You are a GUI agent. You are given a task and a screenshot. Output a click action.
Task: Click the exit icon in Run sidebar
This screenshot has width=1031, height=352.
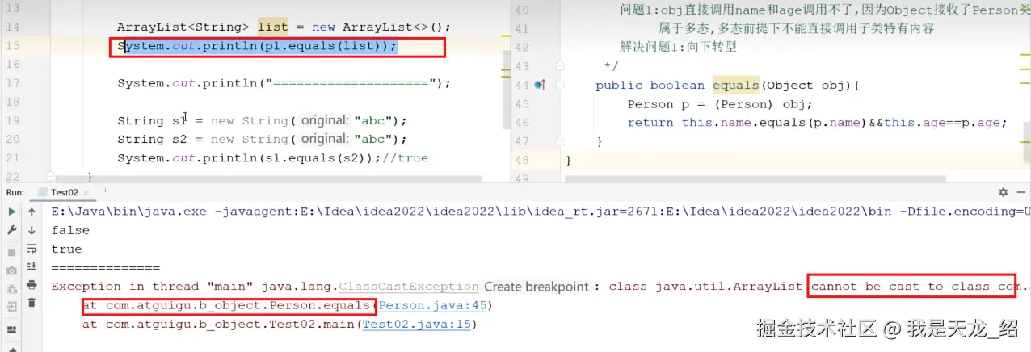11,307
